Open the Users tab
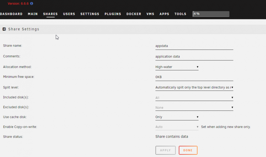Viewport: 266px width, 157px height. coord(69,14)
